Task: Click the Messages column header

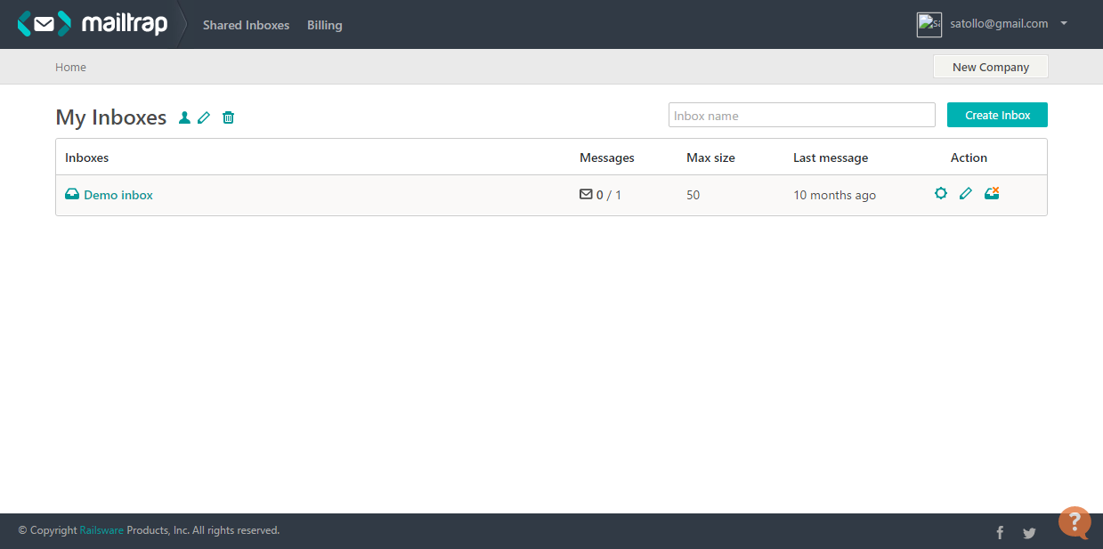Action: click(607, 157)
